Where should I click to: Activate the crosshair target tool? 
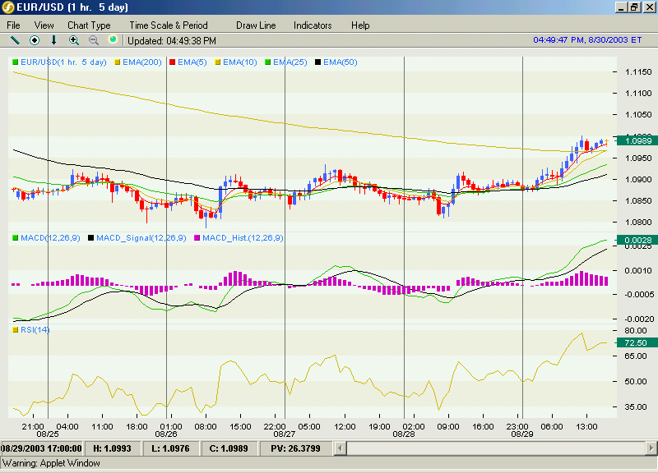coord(35,40)
